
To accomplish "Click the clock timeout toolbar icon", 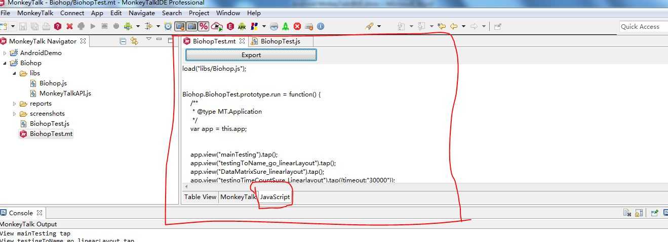I will [168, 26].
